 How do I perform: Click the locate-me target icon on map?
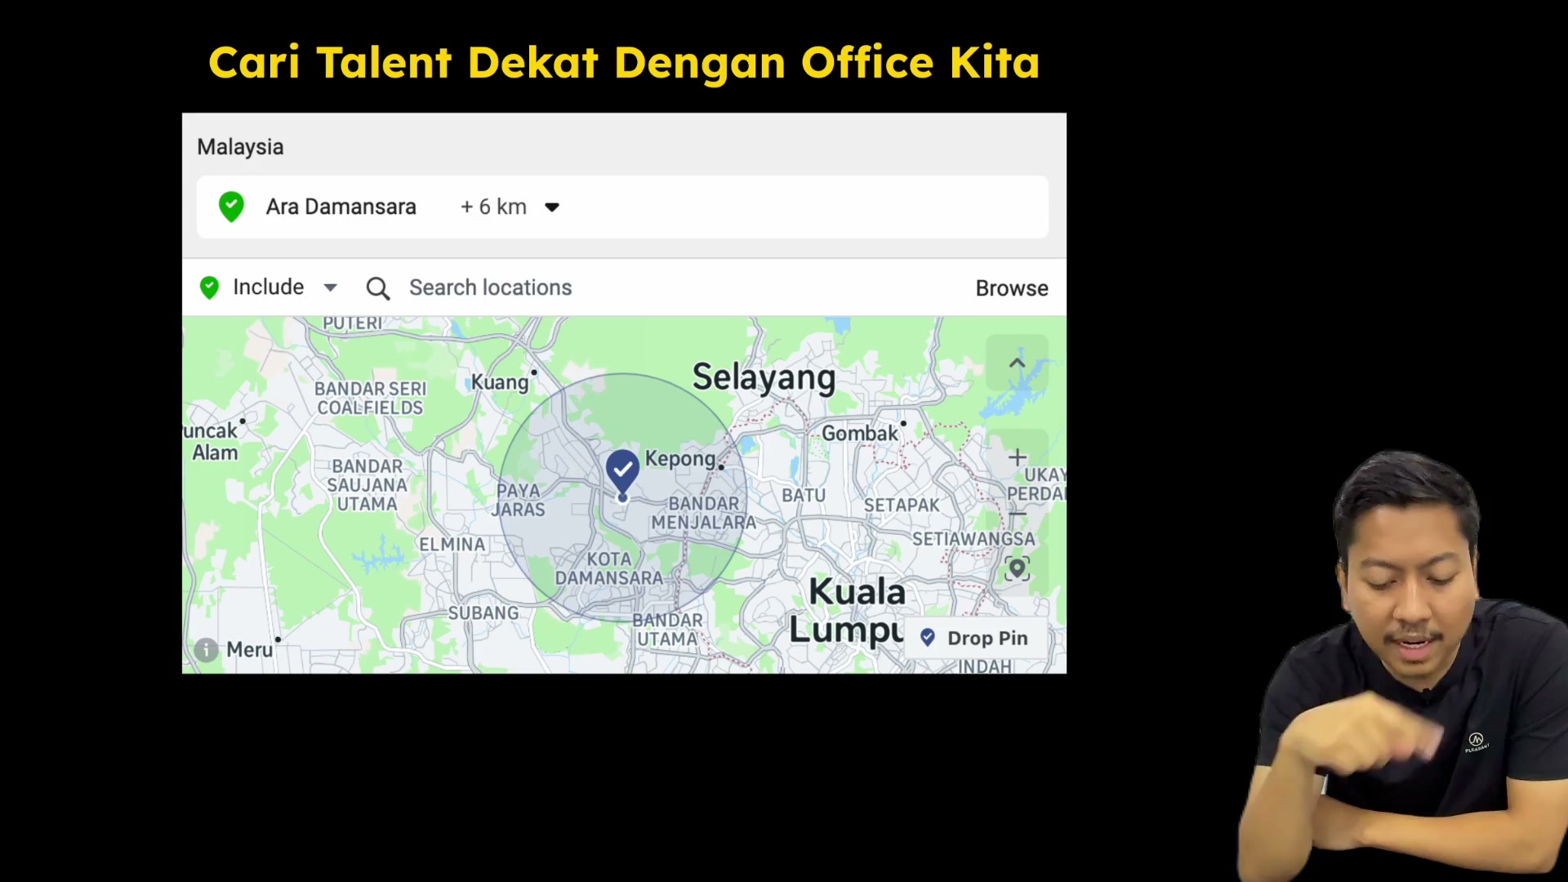tap(1017, 568)
